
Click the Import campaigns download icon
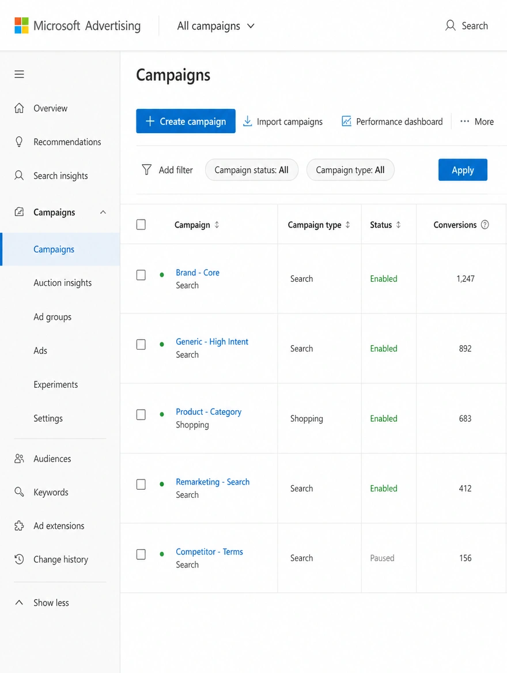(248, 122)
